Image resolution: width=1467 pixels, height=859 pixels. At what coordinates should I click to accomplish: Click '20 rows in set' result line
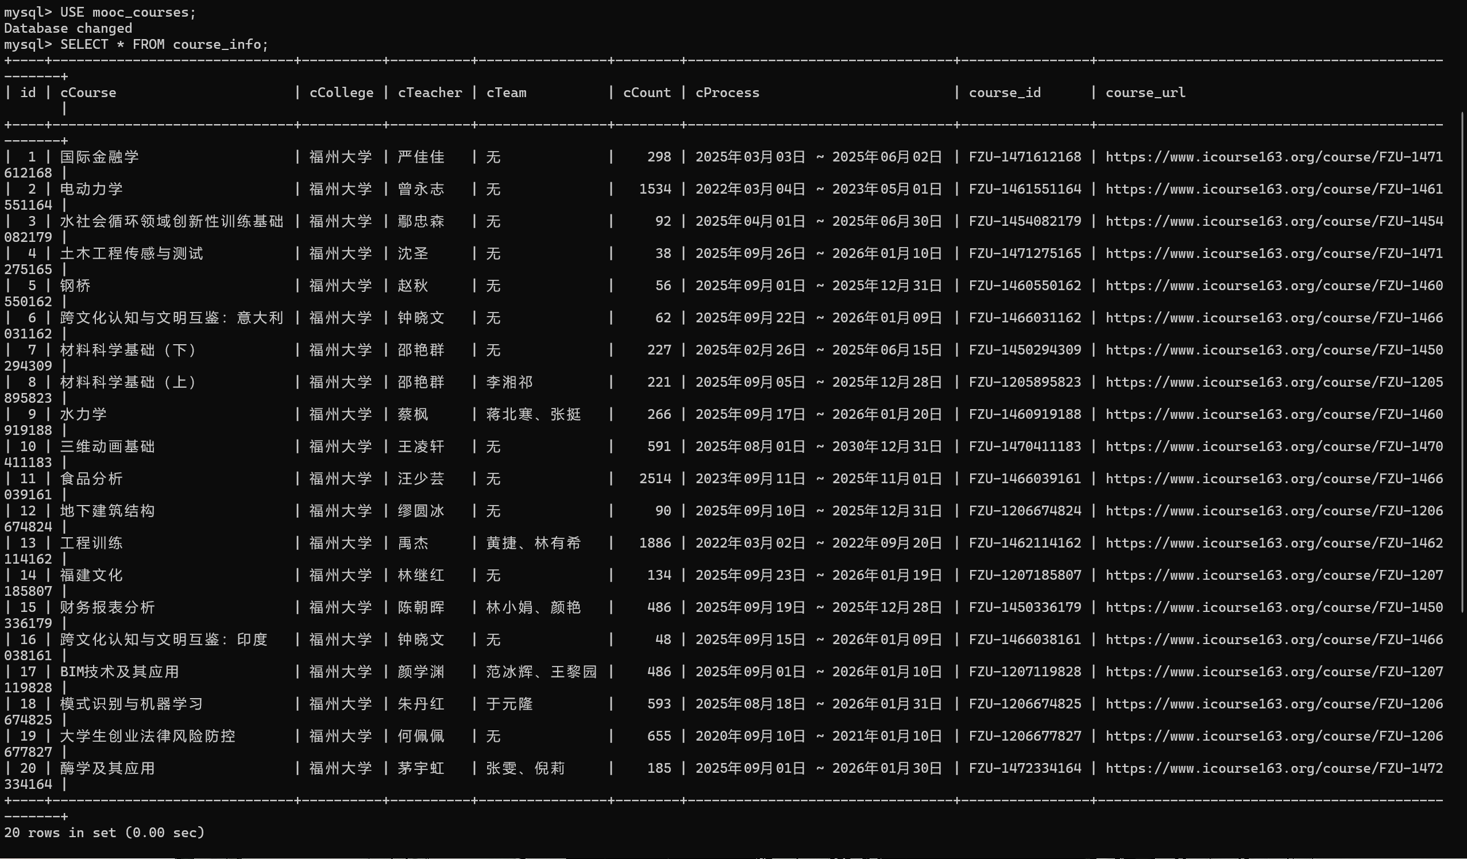point(104,833)
